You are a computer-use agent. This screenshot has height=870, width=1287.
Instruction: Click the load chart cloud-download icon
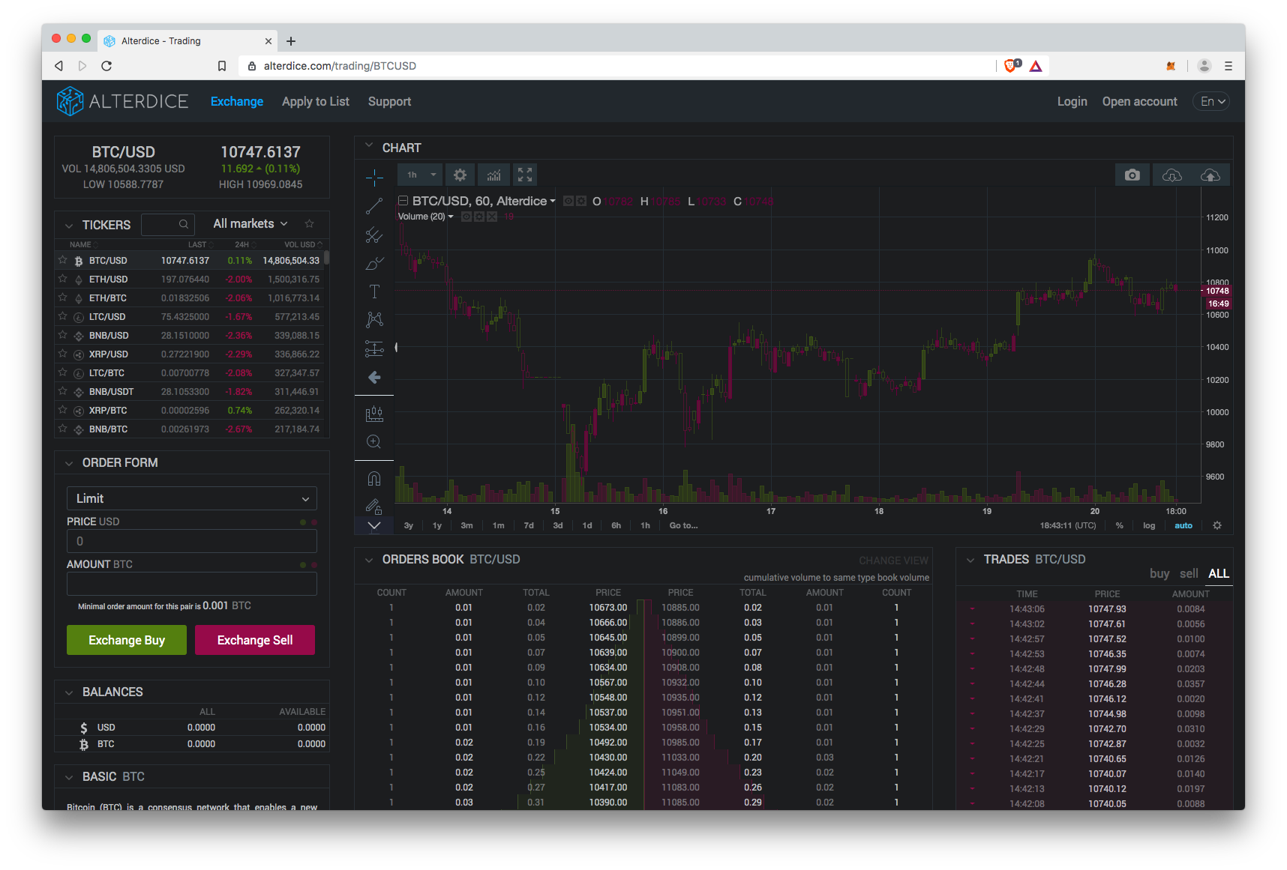pyautogui.click(x=1171, y=175)
